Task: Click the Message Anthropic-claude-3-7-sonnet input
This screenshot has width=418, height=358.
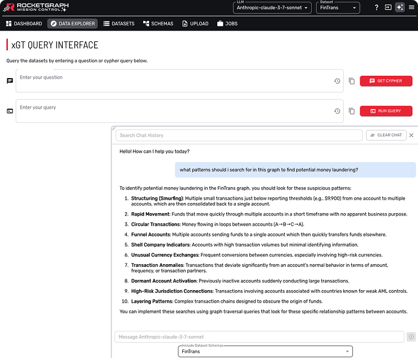Action: (259, 337)
